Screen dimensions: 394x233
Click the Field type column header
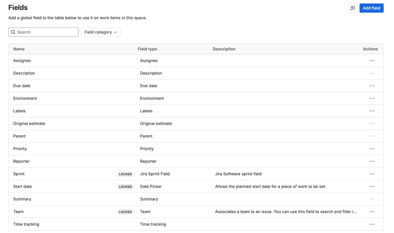click(148, 49)
